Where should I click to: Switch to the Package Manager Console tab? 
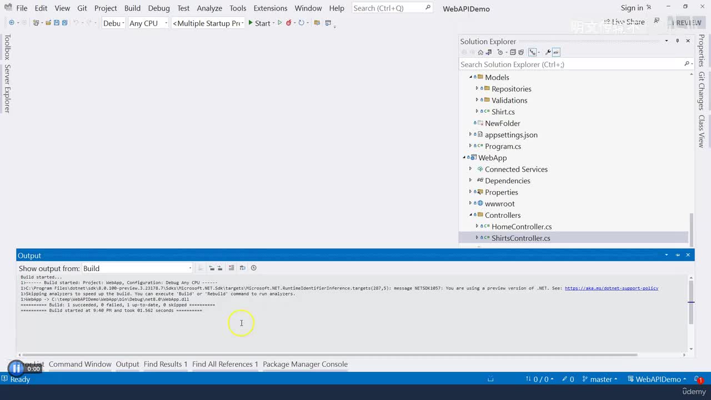(x=305, y=364)
